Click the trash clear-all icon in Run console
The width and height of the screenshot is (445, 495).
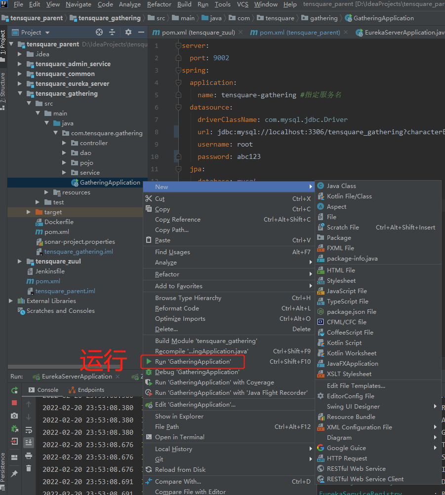[29, 468]
